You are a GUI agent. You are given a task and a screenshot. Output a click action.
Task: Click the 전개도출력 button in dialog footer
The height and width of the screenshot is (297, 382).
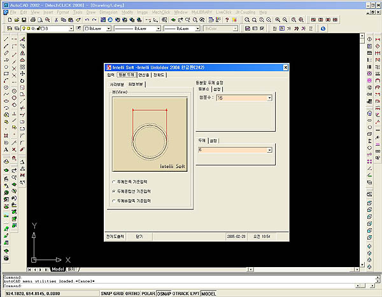[x=115, y=237]
